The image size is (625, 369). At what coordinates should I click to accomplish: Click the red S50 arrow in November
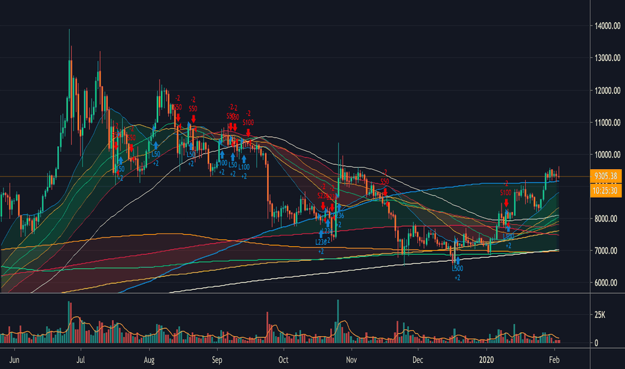tap(385, 191)
